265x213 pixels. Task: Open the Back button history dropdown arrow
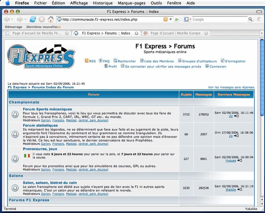point(12,20)
